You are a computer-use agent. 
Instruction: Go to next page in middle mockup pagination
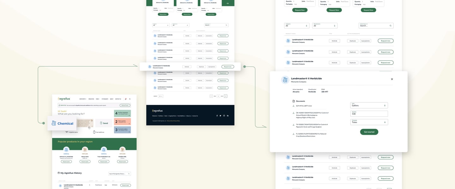coord(226,96)
